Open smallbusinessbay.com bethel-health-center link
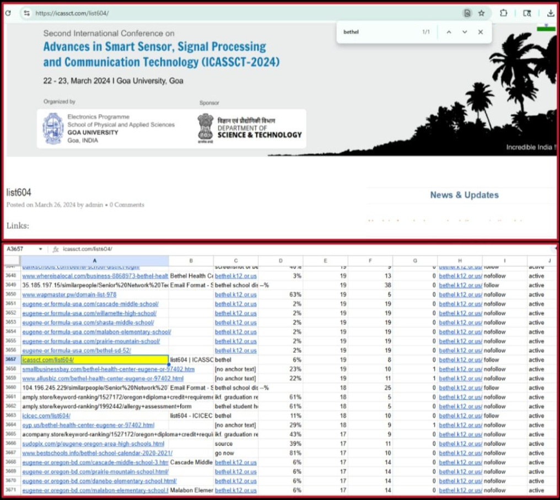Screen dimensions: 560x500 coord(108,369)
